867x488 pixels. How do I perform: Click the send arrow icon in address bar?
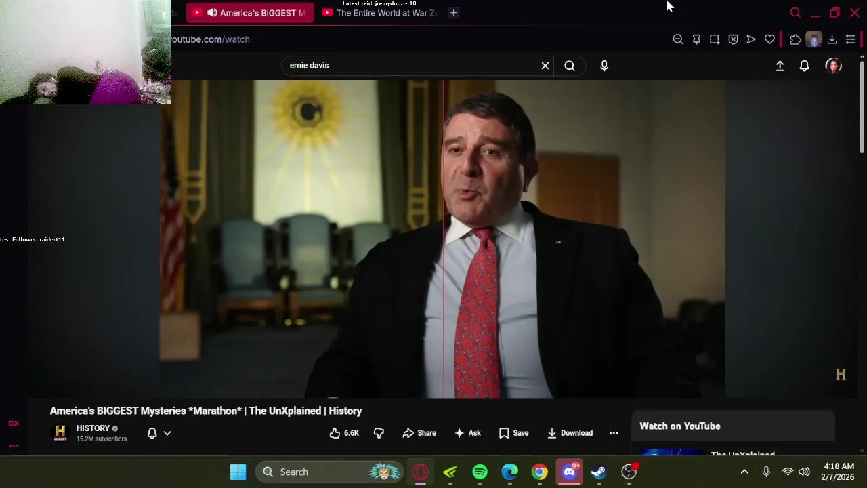pyautogui.click(x=751, y=39)
